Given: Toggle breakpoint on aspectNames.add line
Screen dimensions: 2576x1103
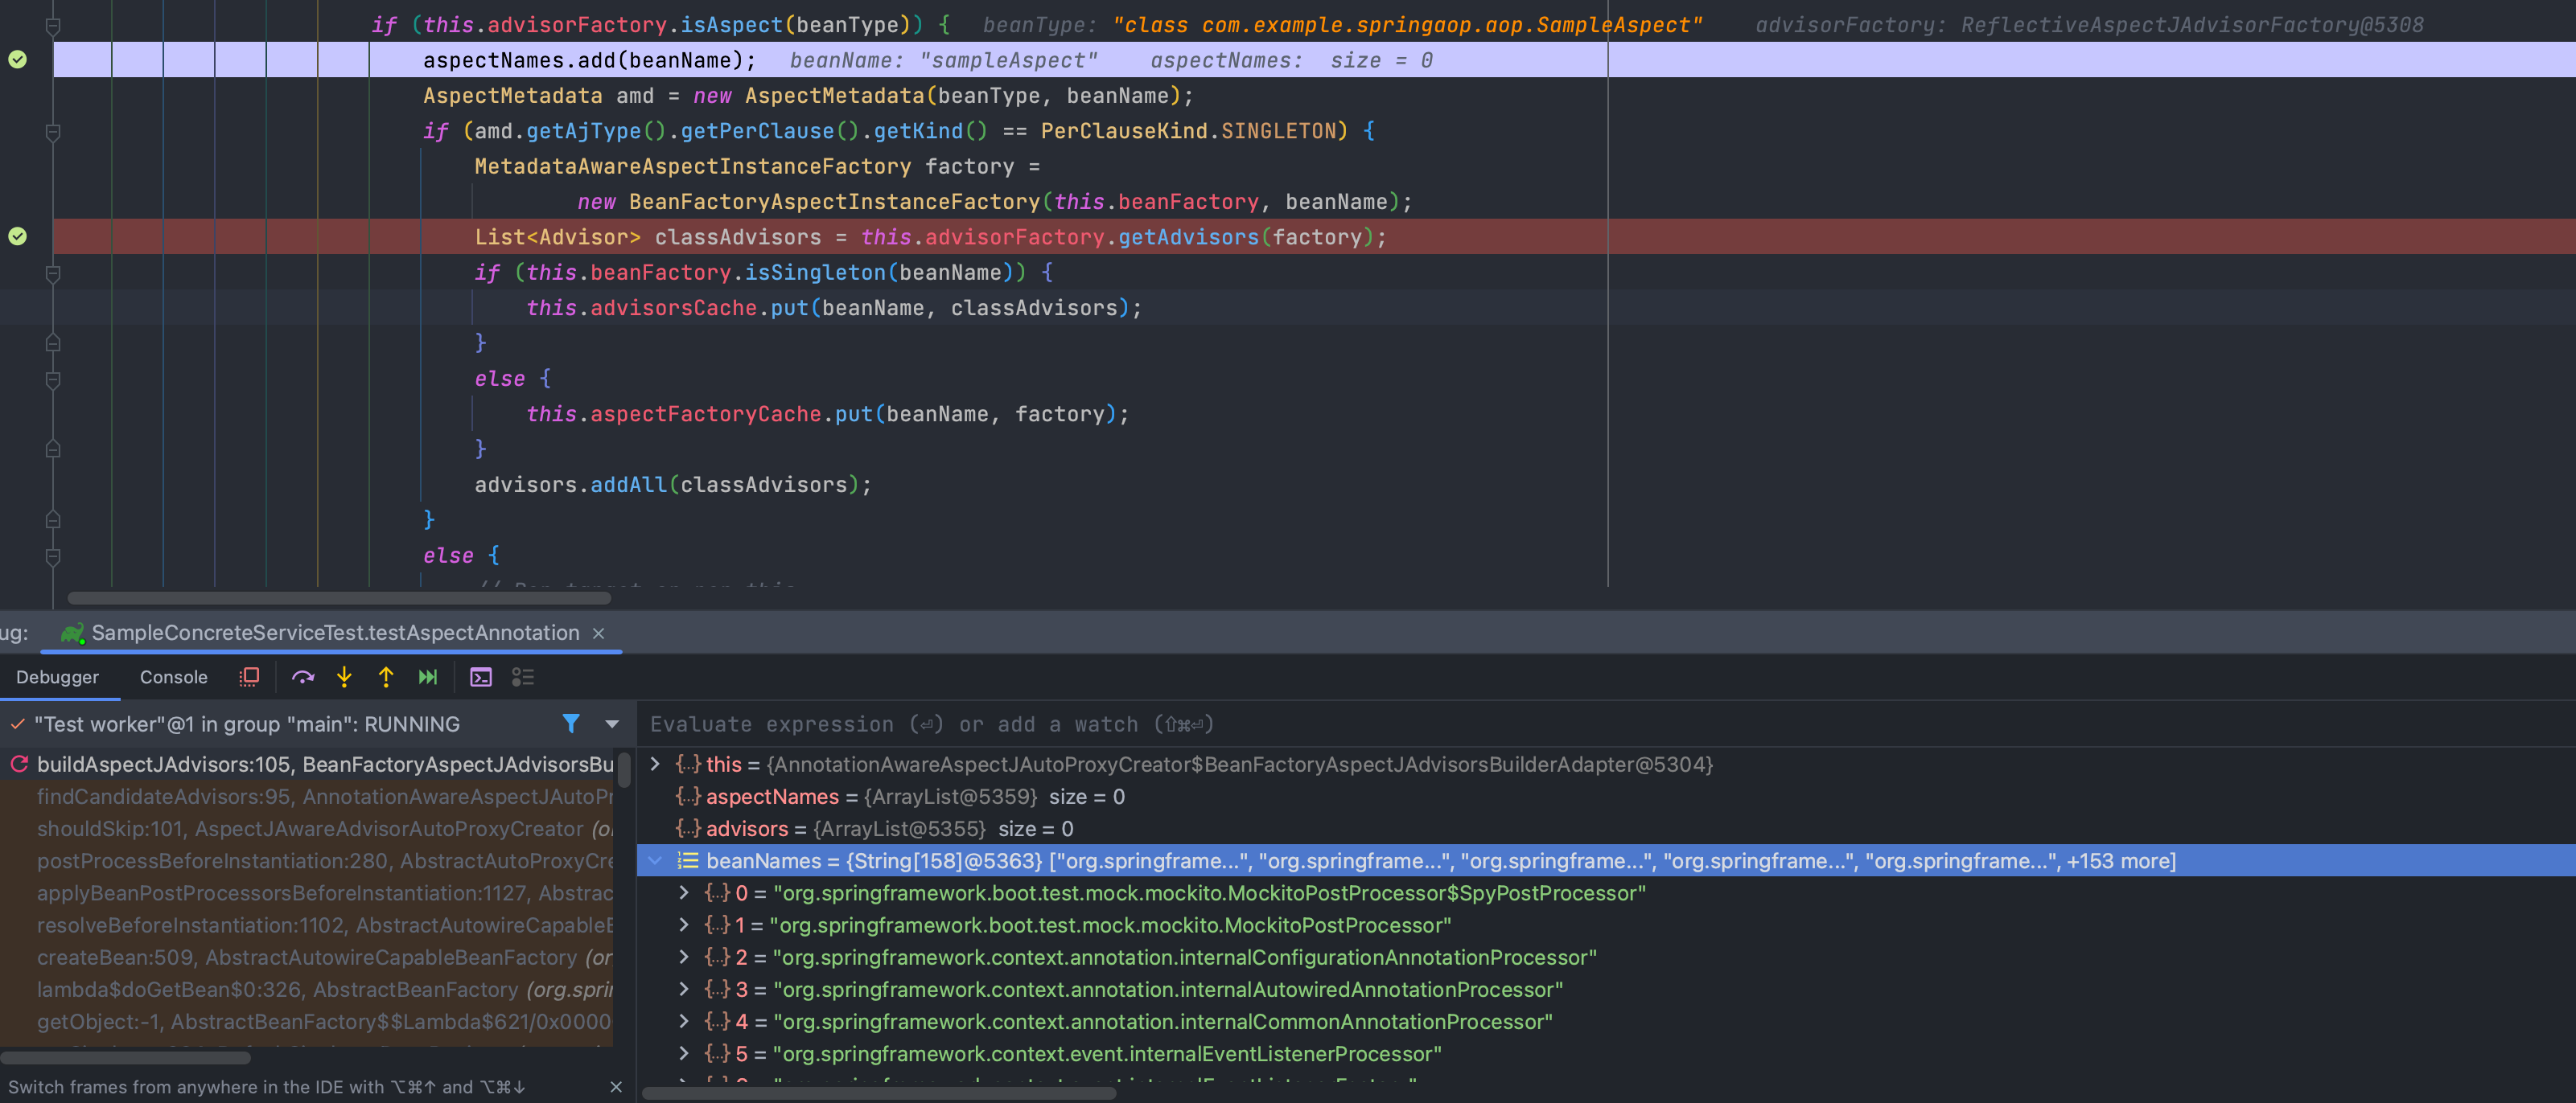Looking at the screenshot, I should pyautogui.click(x=18, y=60).
